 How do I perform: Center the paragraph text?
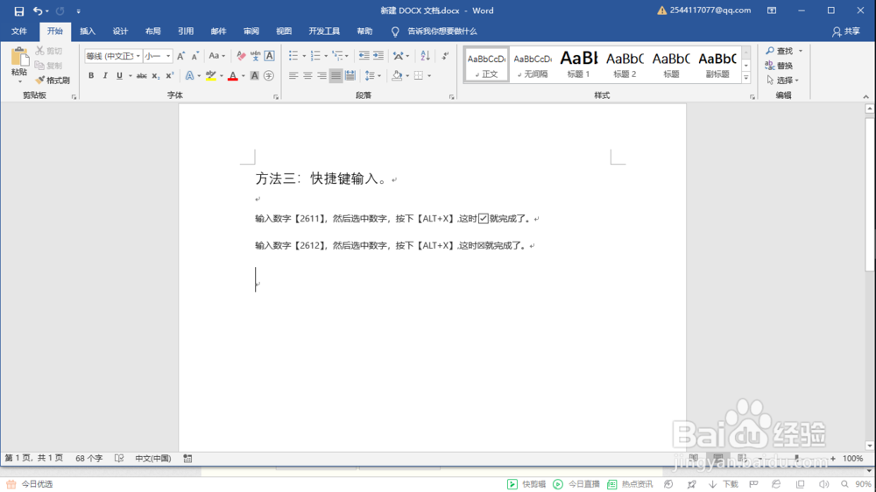point(307,75)
